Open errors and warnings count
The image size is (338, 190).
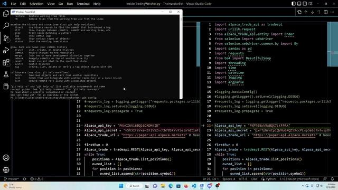click(x=37, y=179)
